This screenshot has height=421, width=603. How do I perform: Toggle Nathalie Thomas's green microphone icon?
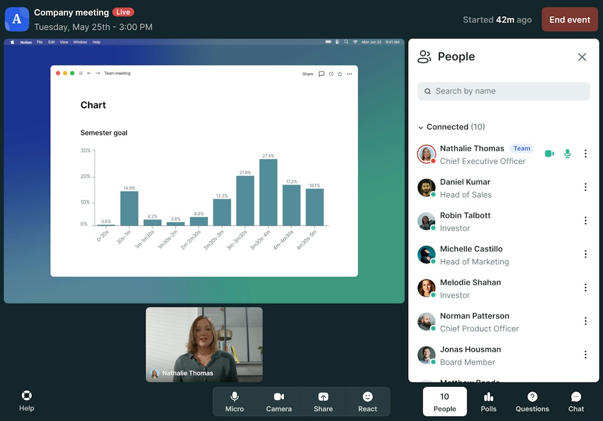click(567, 154)
